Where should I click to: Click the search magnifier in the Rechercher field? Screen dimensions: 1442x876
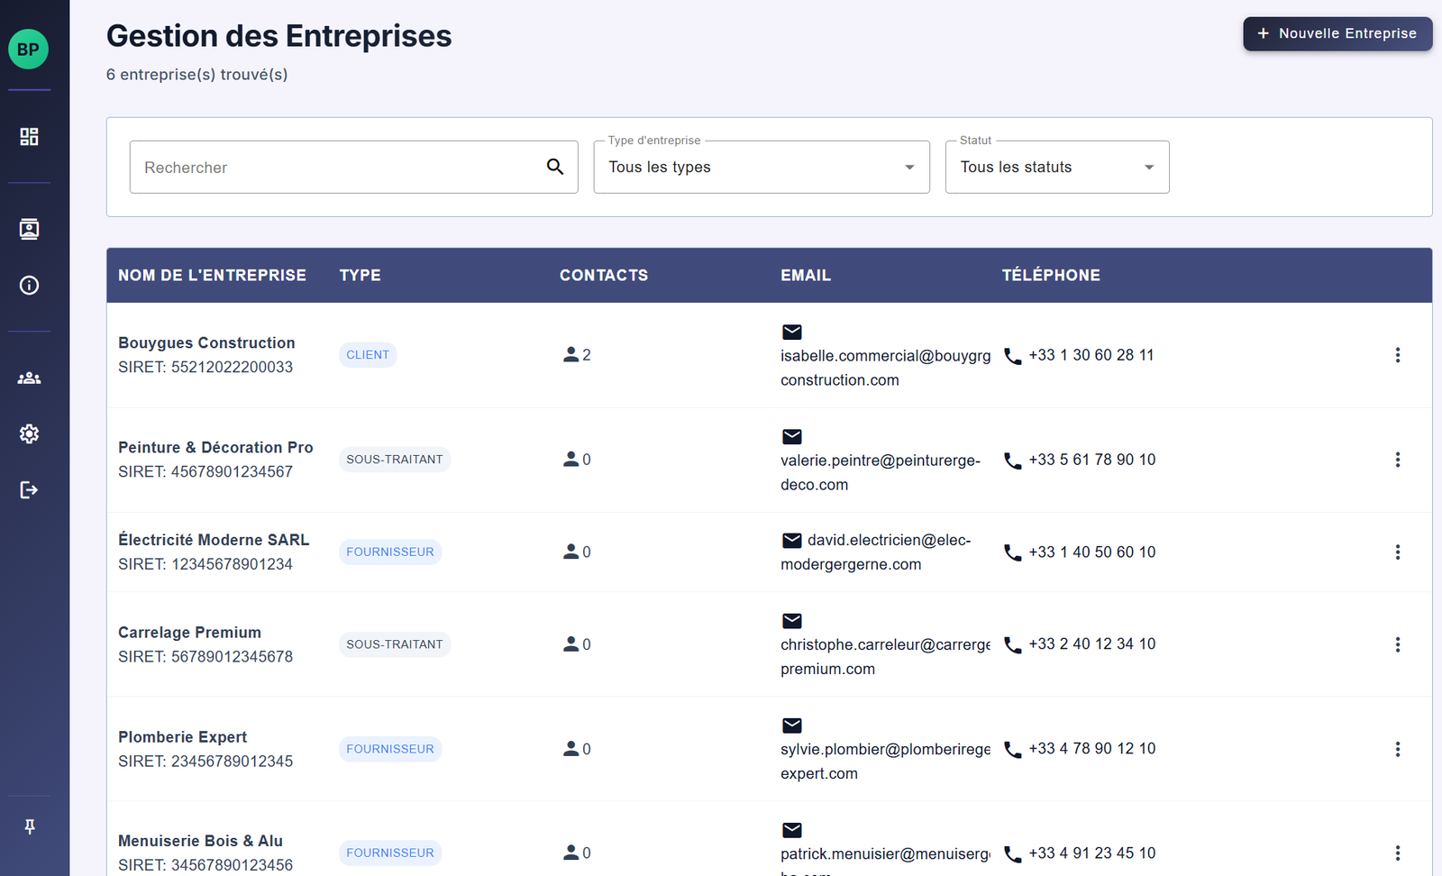[x=555, y=167]
